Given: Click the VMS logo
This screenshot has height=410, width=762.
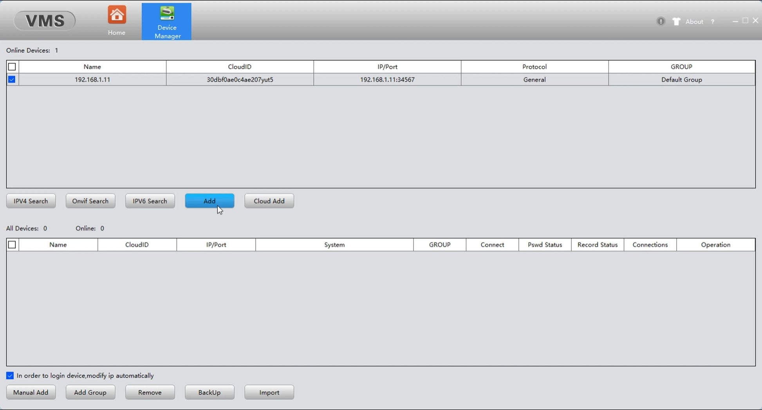Looking at the screenshot, I should (45, 21).
